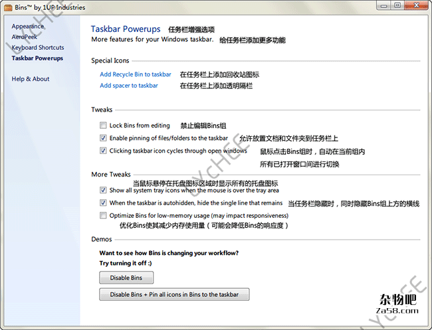The height and width of the screenshot is (330, 432).
Task: Select Taskbar Powerups in the sidebar
Action: 37,58
